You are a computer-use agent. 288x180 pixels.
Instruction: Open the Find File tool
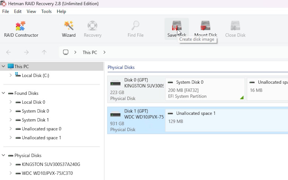[x=135, y=29]
